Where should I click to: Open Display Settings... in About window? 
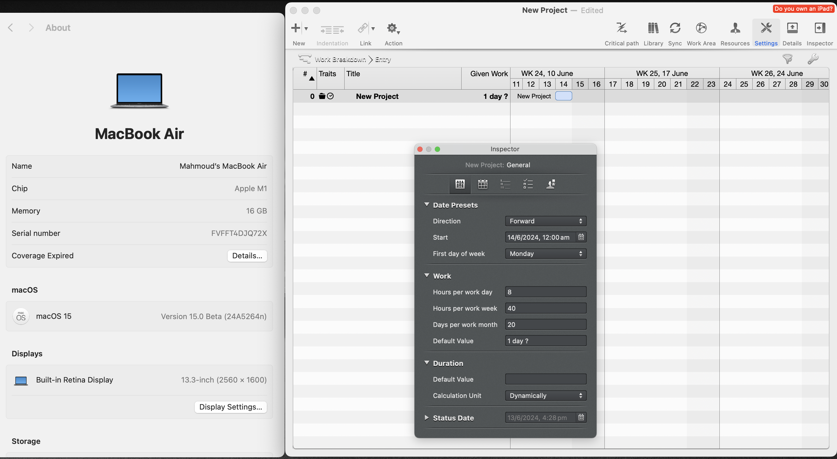click(230, 407)
